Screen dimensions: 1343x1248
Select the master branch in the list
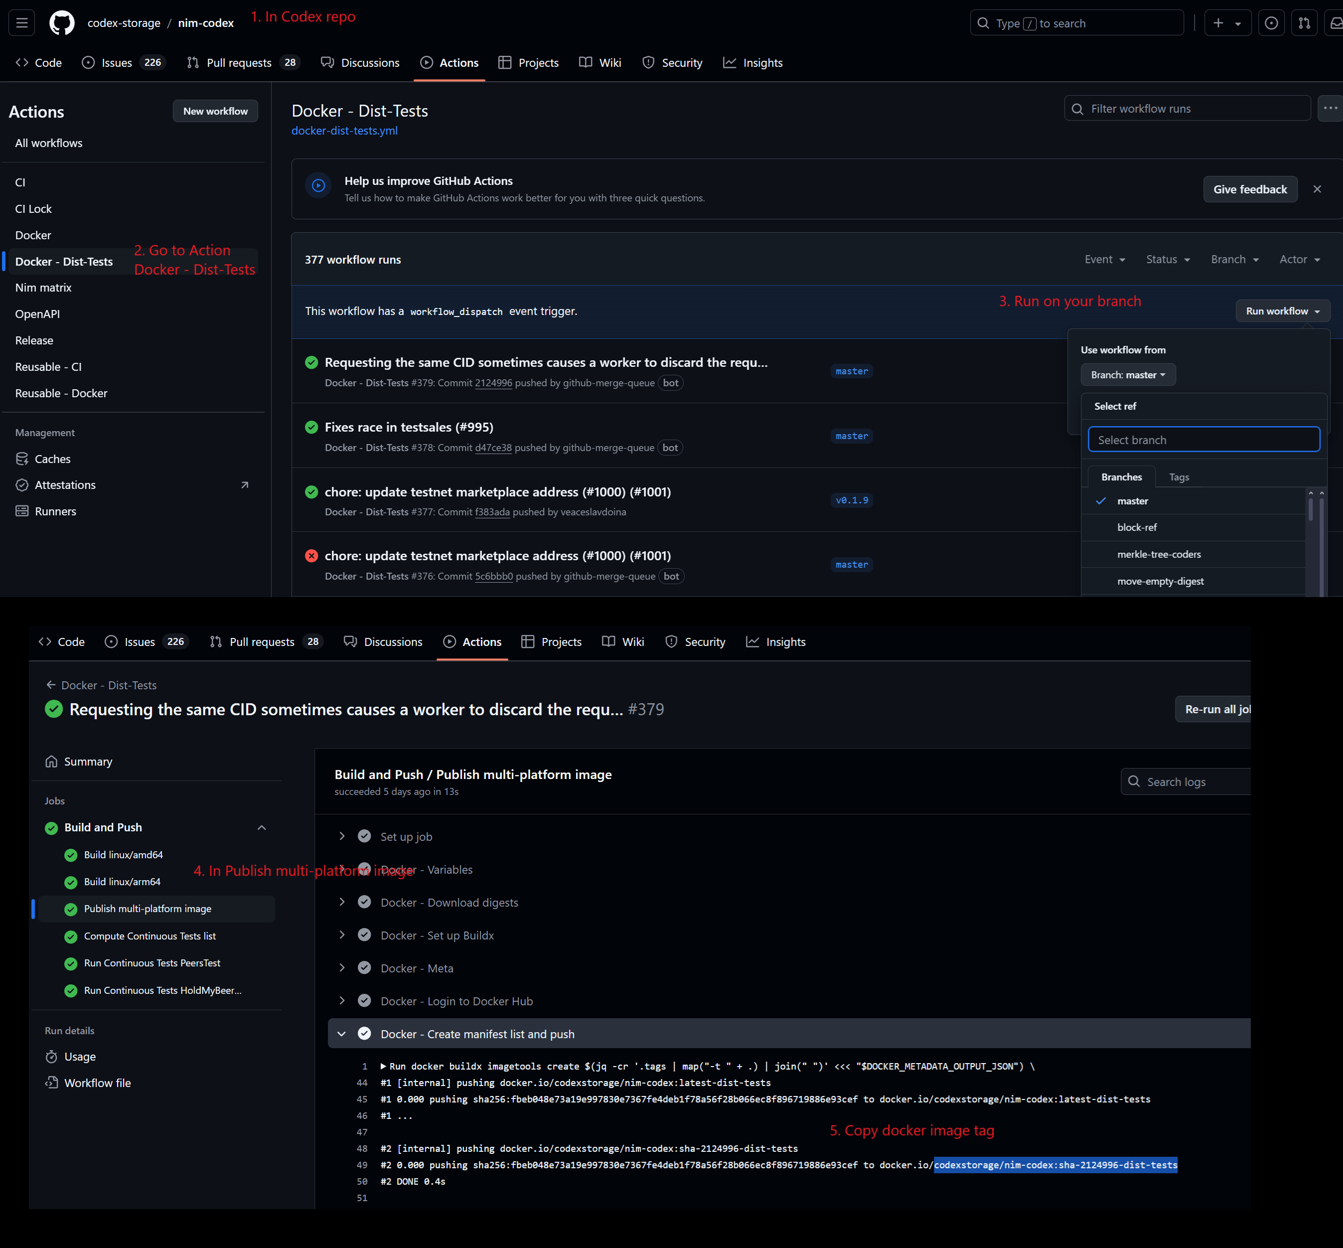pyautogui.click(x=1132, y=501)
